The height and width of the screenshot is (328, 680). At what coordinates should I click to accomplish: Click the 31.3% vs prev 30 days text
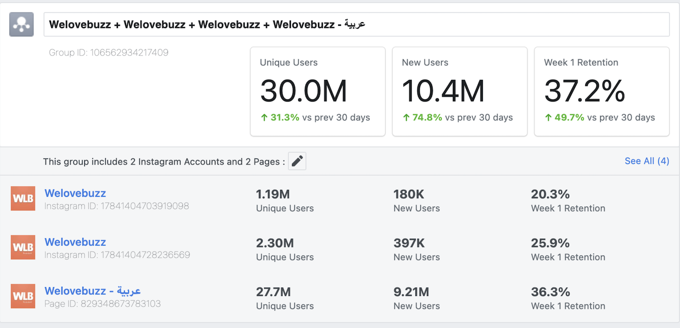tap(315, 118)
